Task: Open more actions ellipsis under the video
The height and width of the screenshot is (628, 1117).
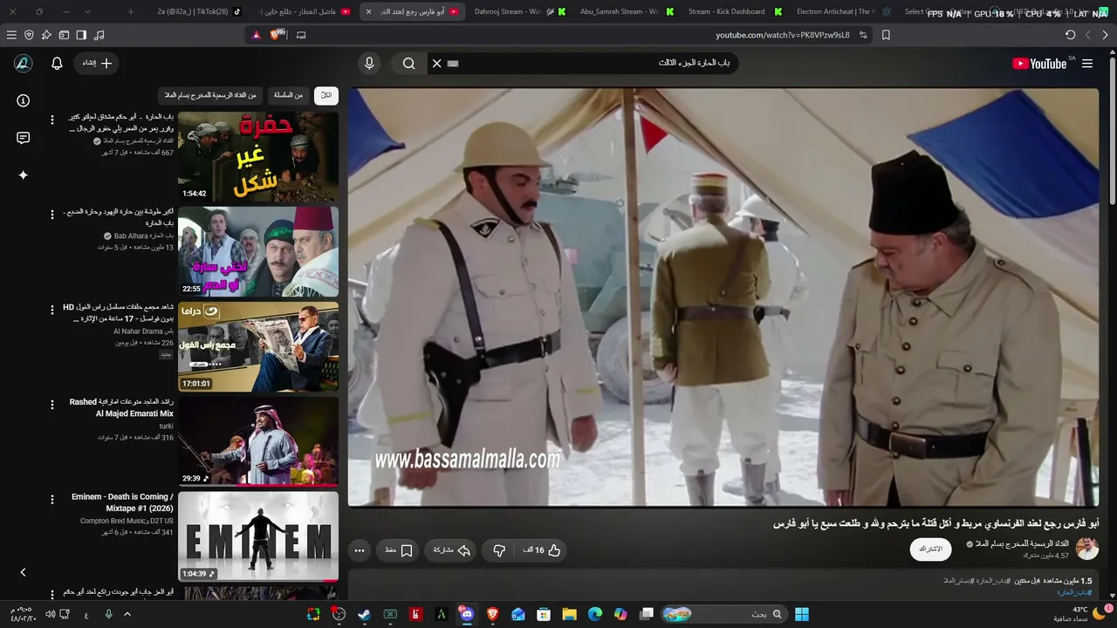Action: [359, 550]
